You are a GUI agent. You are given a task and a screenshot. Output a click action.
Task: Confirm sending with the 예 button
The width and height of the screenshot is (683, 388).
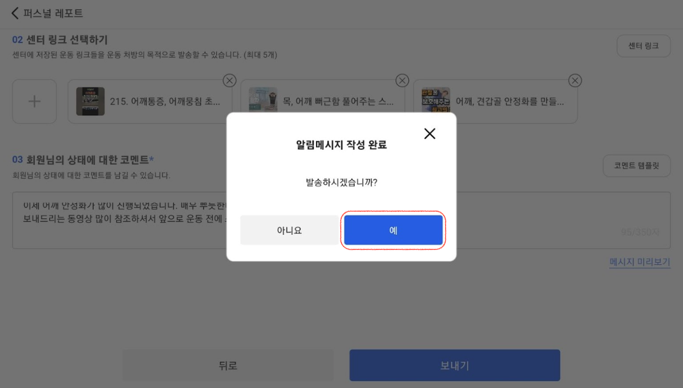(393, 230)
